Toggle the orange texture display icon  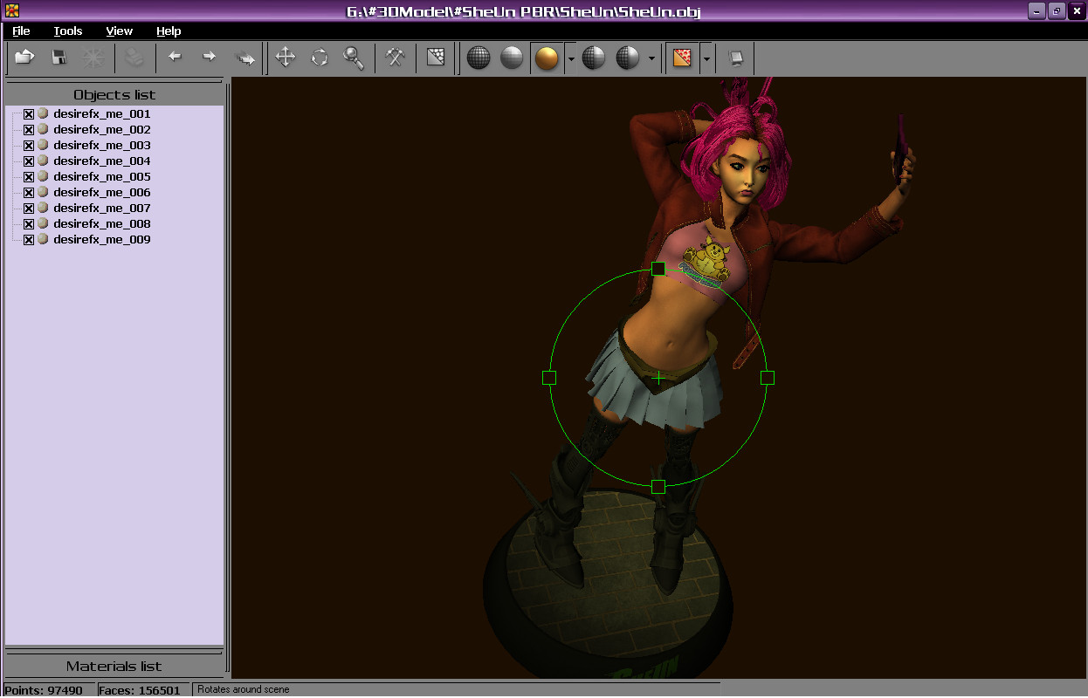coord(682,58)
